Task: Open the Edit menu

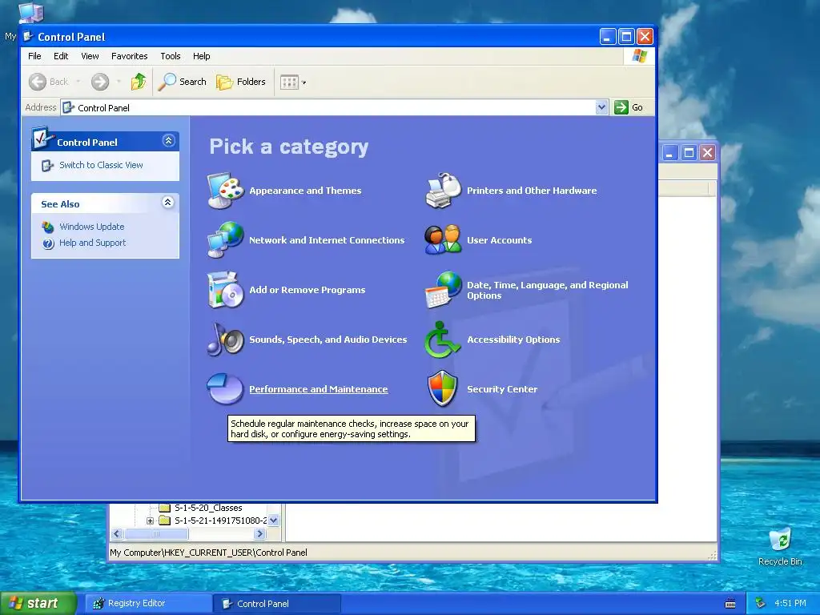Action: coord(61,56)
